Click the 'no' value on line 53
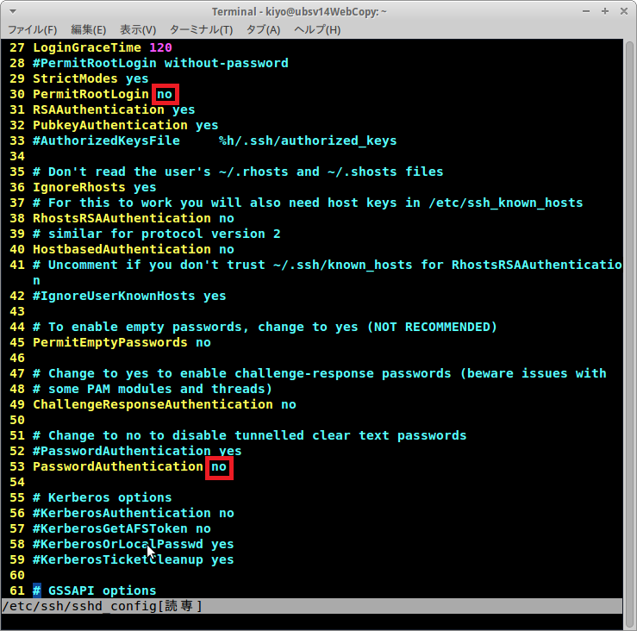 pos(219,467)
